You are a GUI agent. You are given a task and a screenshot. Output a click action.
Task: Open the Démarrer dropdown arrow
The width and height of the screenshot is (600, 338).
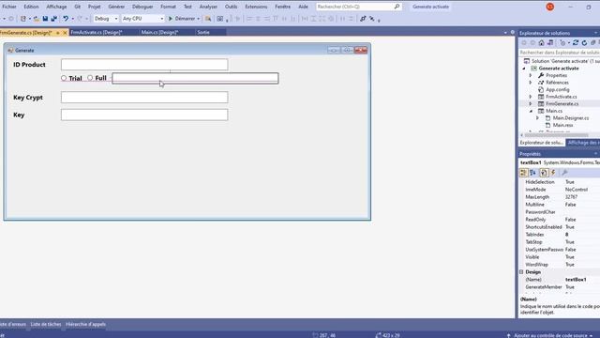tap(198, 19)
